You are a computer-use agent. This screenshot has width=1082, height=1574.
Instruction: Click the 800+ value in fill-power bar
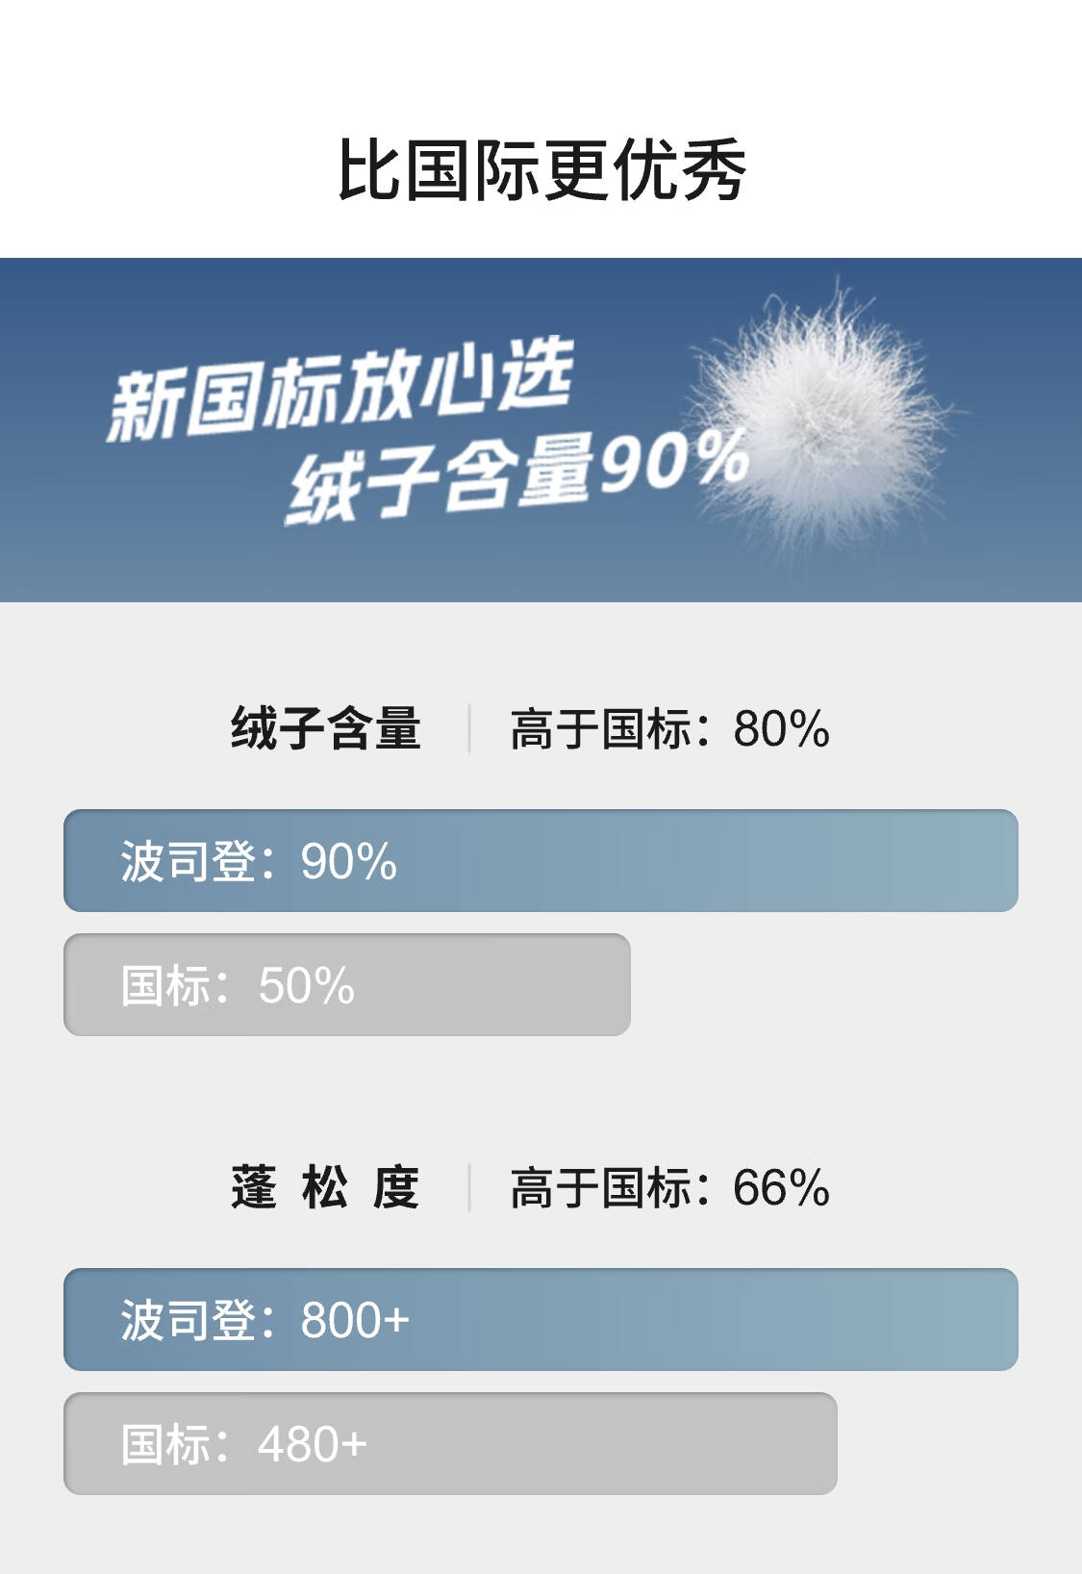click(x=355, y=1320)
